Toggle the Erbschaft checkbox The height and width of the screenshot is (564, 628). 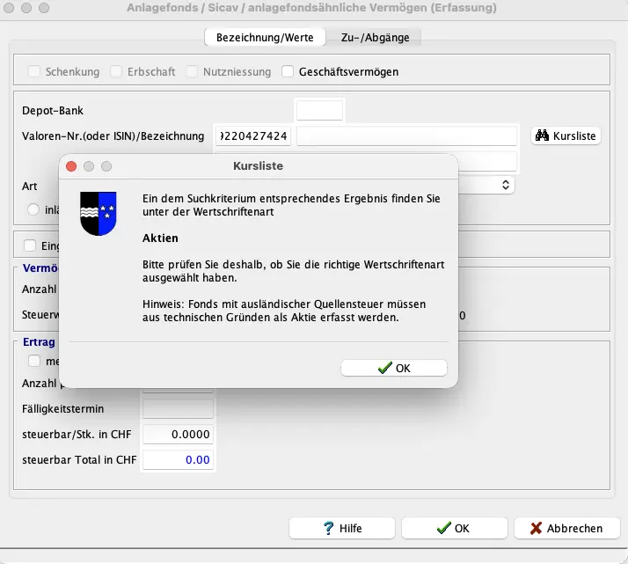pos(116,71)
